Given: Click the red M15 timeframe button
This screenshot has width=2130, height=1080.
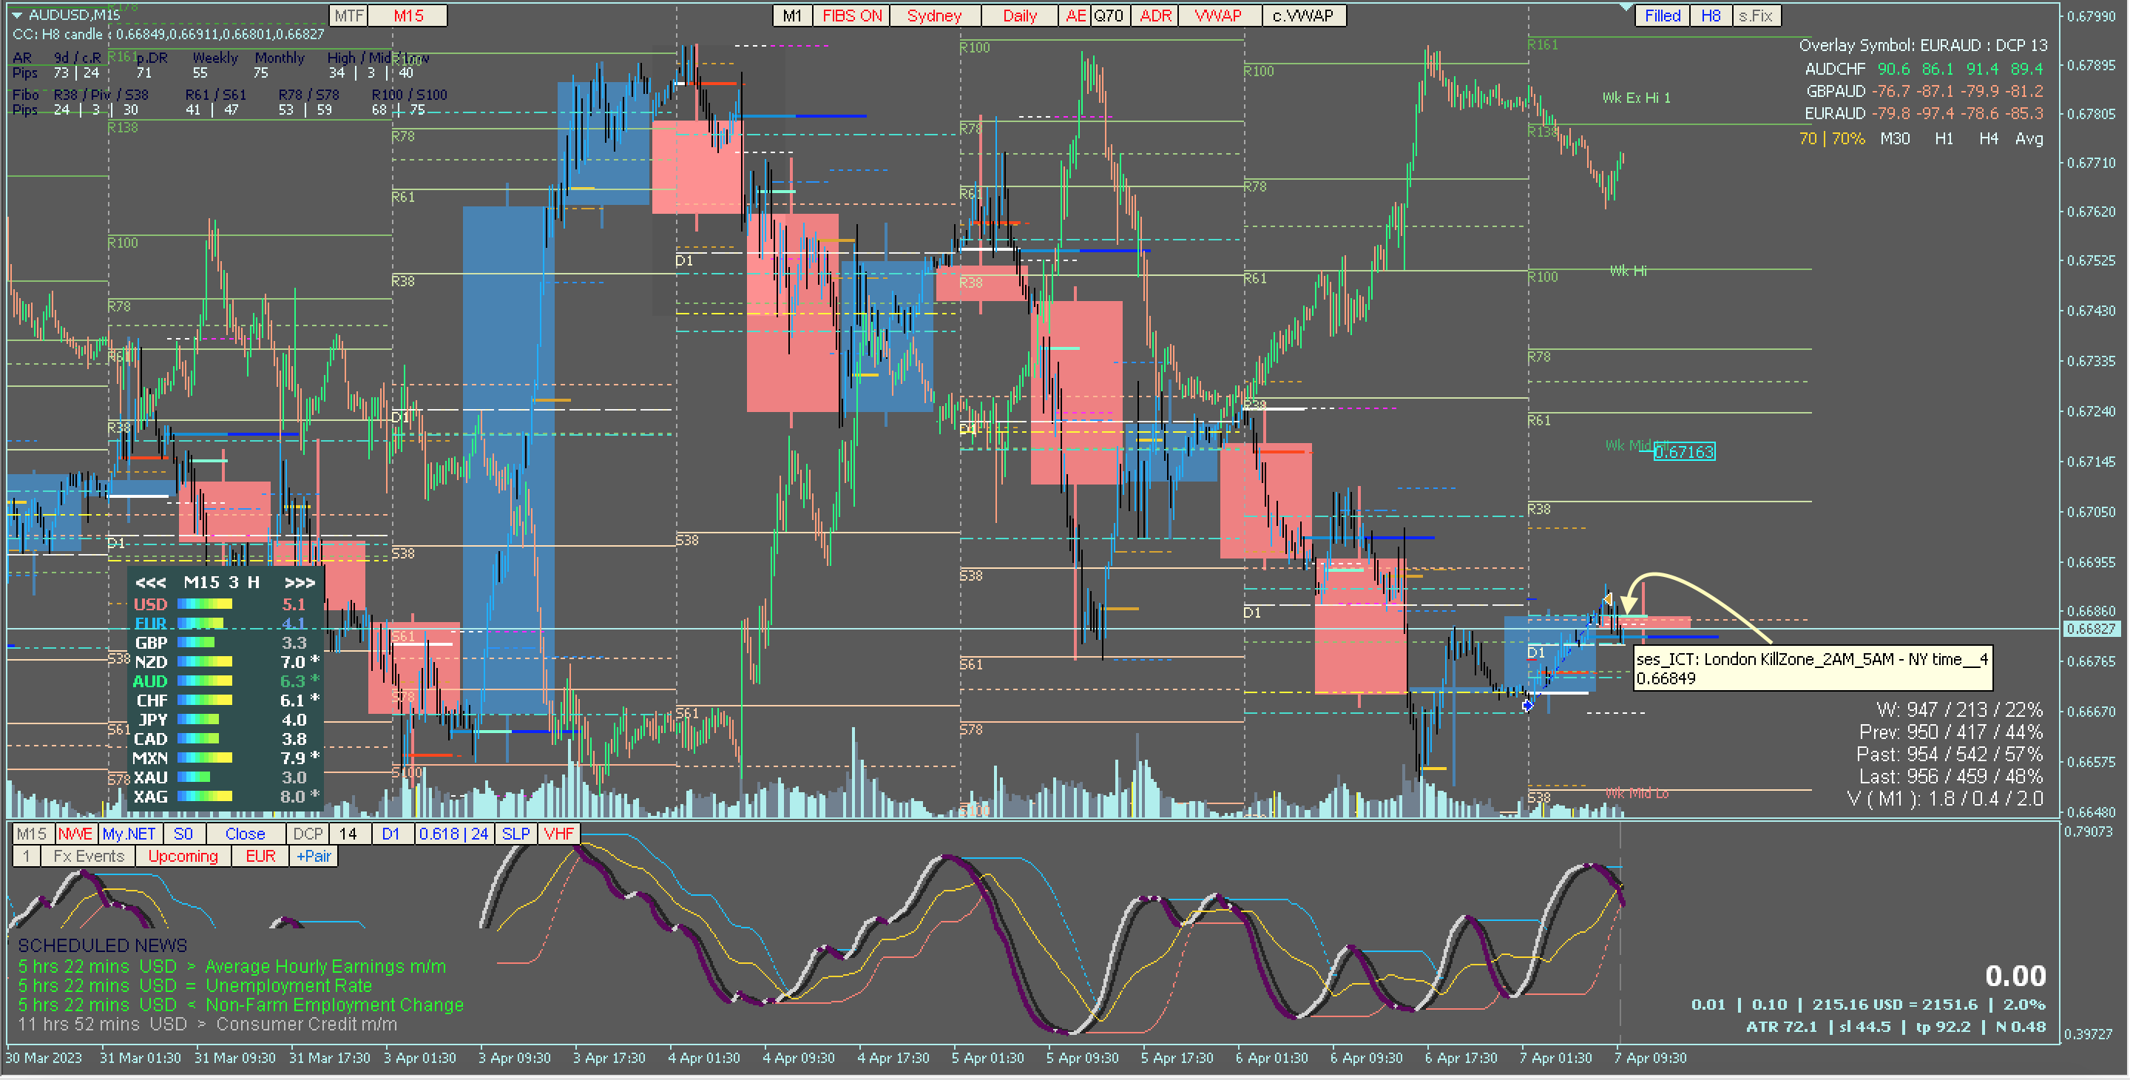Looking at the screenshot, I should point(408,16).
